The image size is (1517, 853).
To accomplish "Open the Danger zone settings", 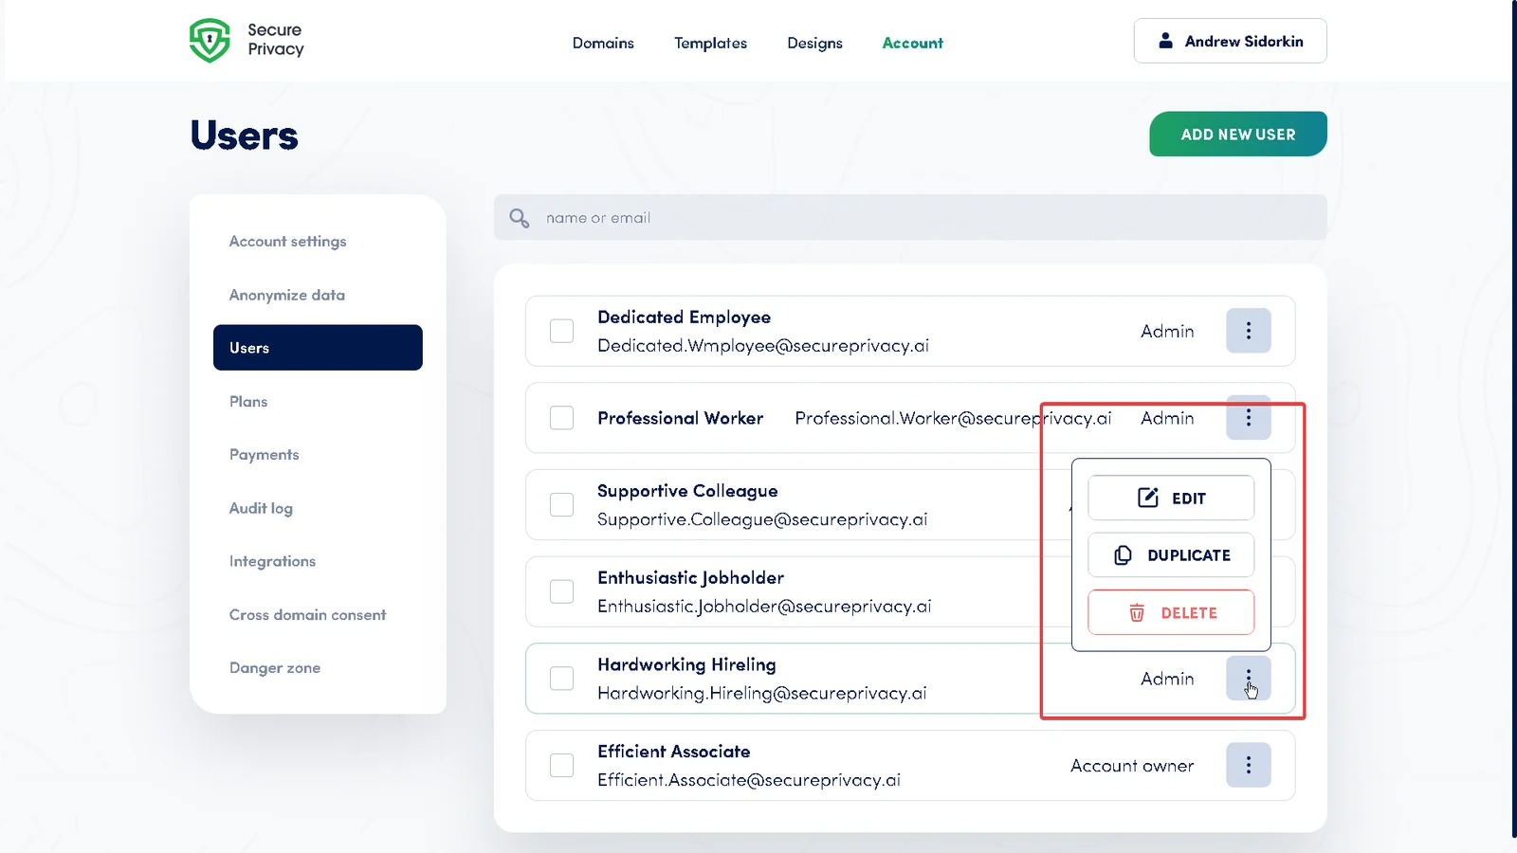I will [275, 667].
